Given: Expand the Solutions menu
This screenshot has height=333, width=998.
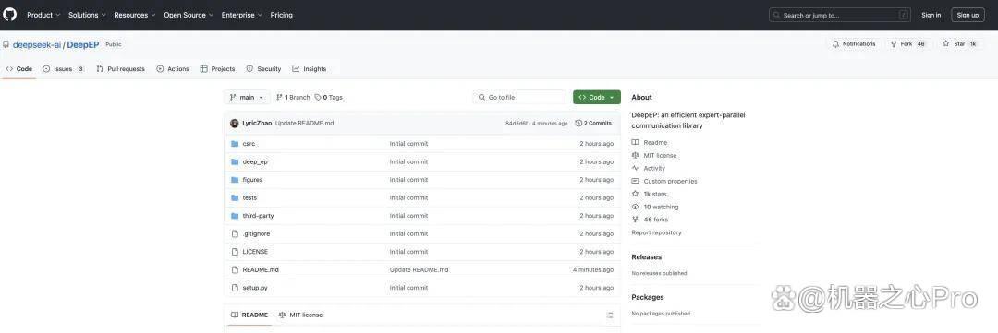Looking at the screenshot, I should click(x=87, y=15).
